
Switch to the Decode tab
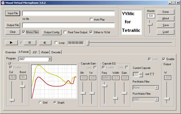56,52
